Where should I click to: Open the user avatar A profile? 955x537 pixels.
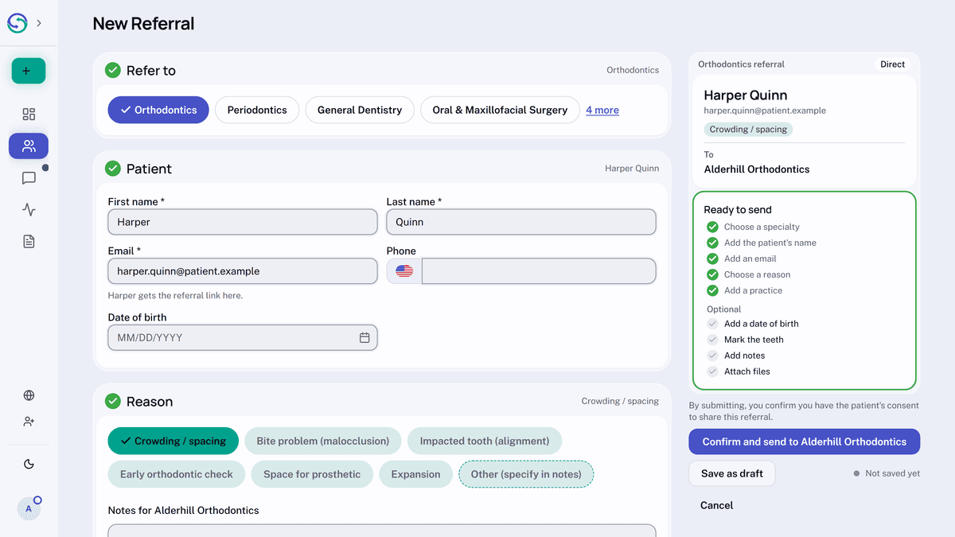29,508
